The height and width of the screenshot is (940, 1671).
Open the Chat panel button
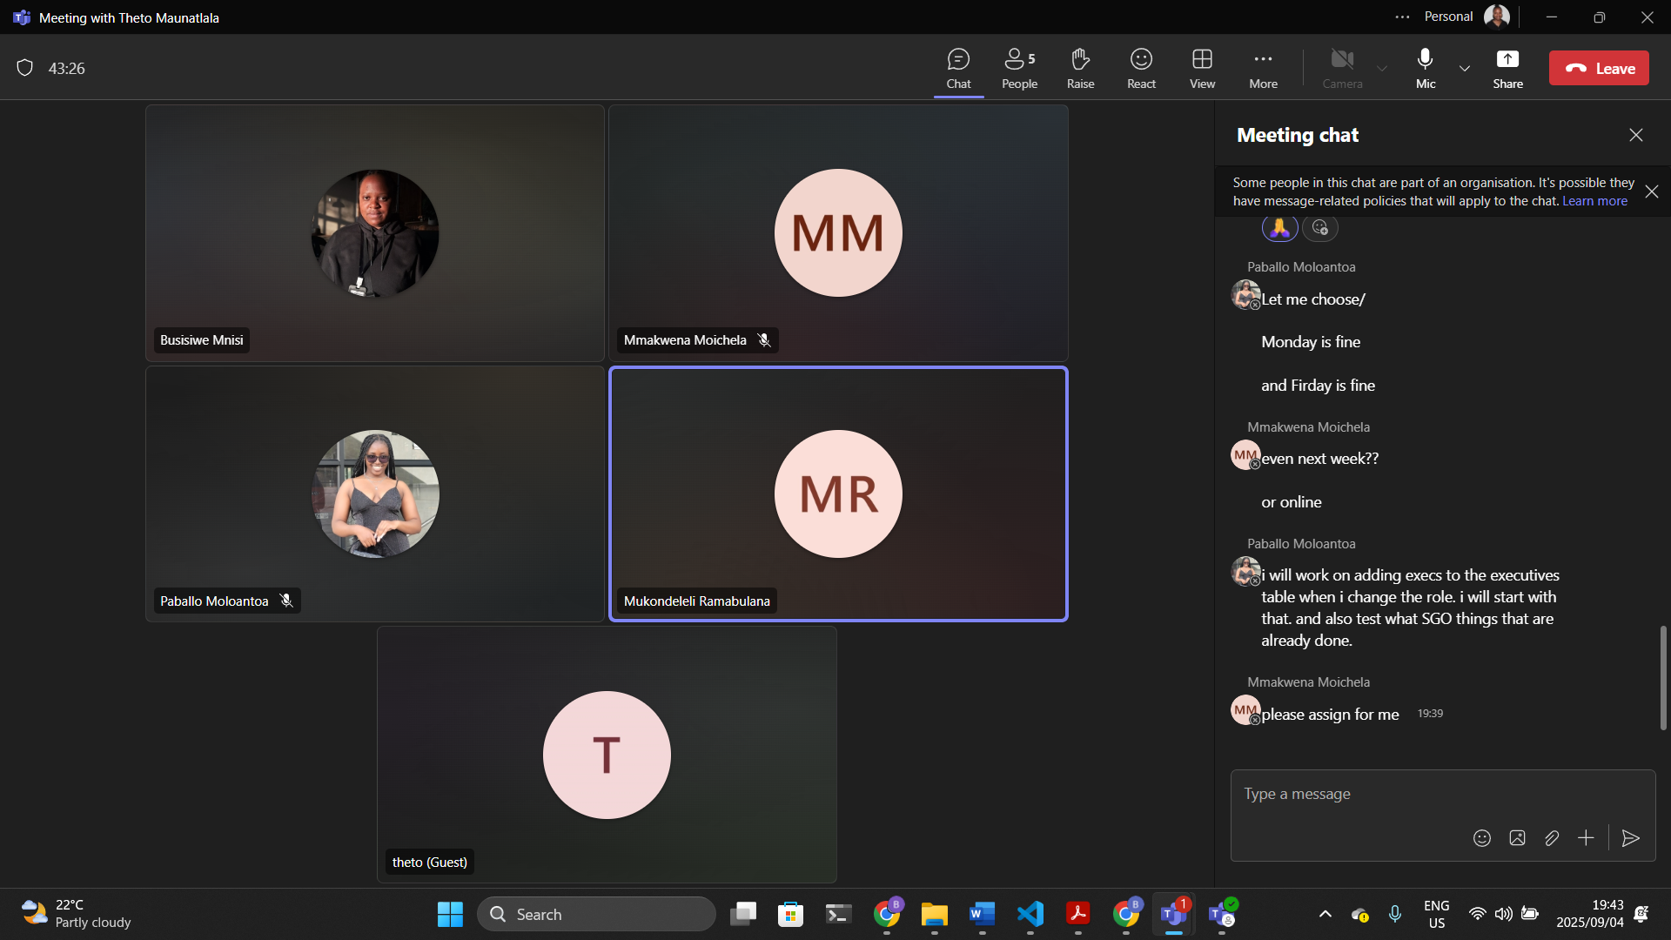[x=958, y=69]
